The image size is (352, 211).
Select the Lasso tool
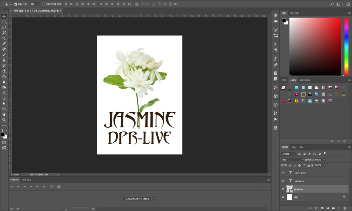coord(4,27)
